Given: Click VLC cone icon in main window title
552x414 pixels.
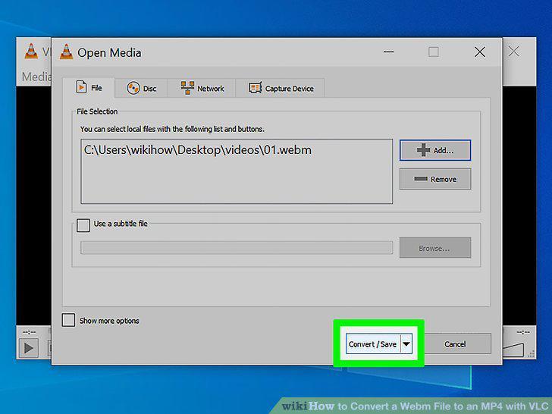Looking at the screenshot, I should [31, 51].
